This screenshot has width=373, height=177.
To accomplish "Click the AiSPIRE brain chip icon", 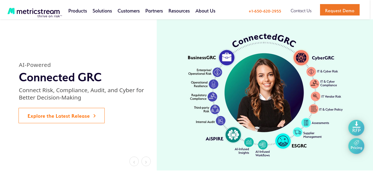I will [x=233, y=135].
